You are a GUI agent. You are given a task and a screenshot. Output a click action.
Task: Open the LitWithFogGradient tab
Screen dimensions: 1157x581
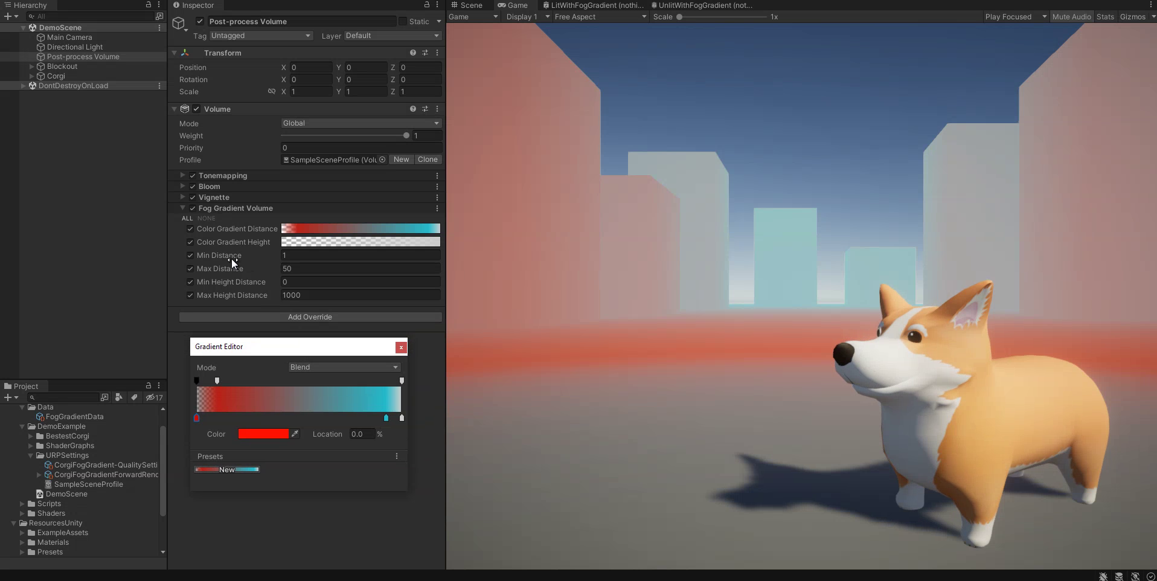(x=593, y=5)
